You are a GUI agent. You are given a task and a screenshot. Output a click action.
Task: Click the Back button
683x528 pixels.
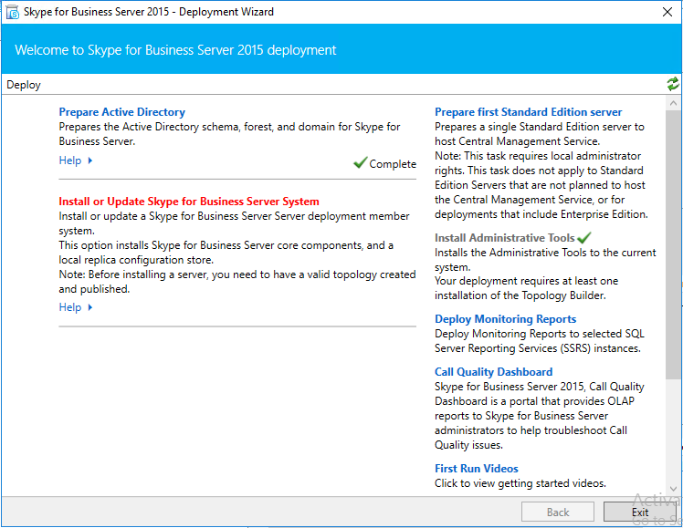558,512
